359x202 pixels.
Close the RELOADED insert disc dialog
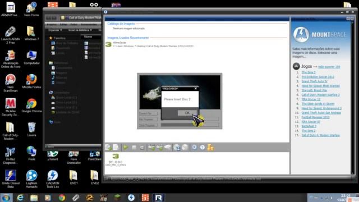196,89
